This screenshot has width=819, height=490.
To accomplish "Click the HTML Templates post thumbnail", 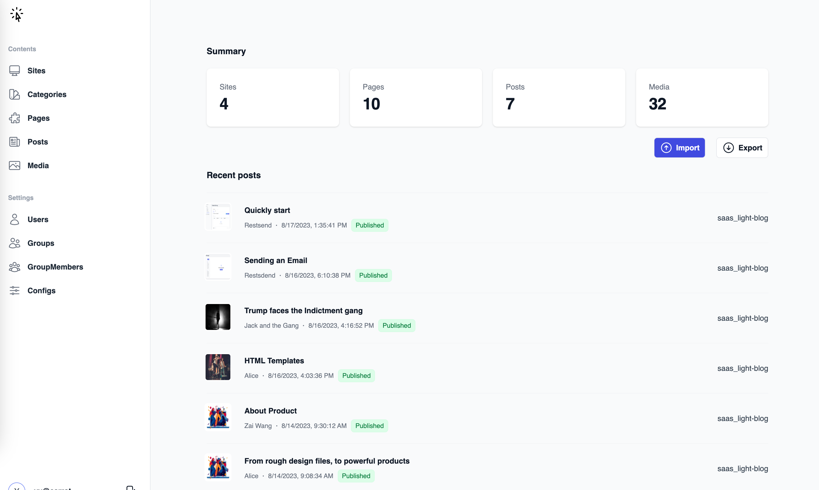I will (218, 367).
